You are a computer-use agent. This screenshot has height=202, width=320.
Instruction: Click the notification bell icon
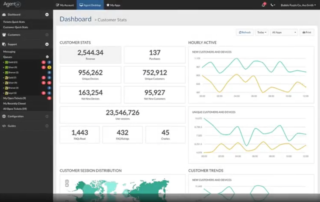click(x=263, y=4)
